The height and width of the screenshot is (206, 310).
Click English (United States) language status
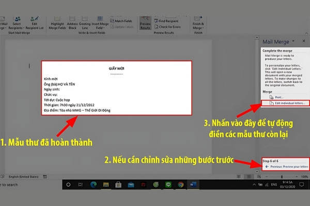24,177
